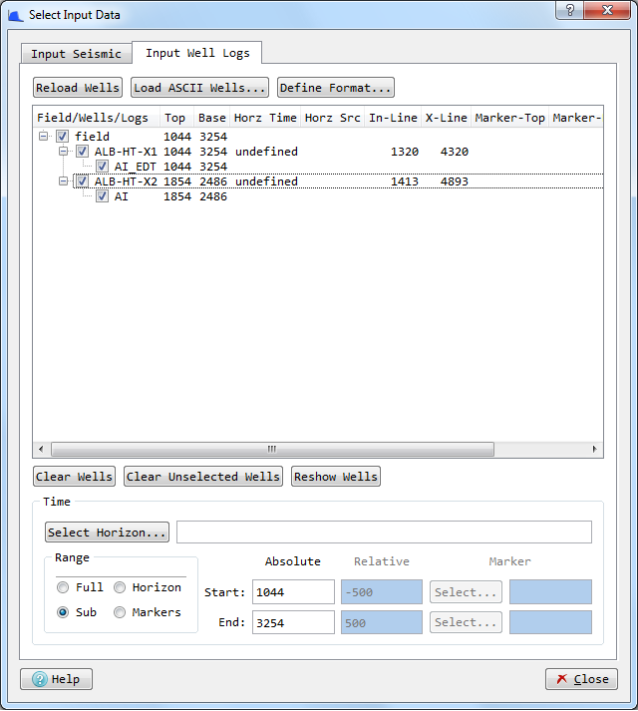
Task: Click the horizontal scrollbar thumb
Action: (x=272, y=449)
